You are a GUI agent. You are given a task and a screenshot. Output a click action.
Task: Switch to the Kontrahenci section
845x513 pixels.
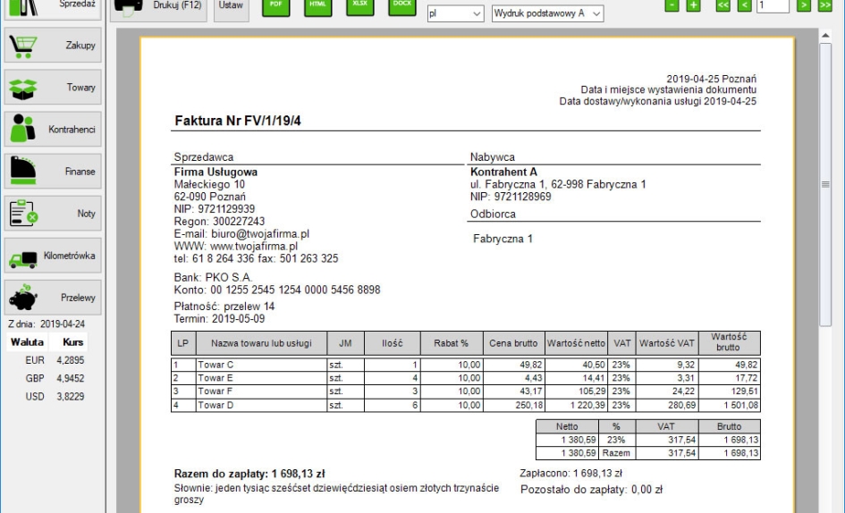click(x=53, y=130)
